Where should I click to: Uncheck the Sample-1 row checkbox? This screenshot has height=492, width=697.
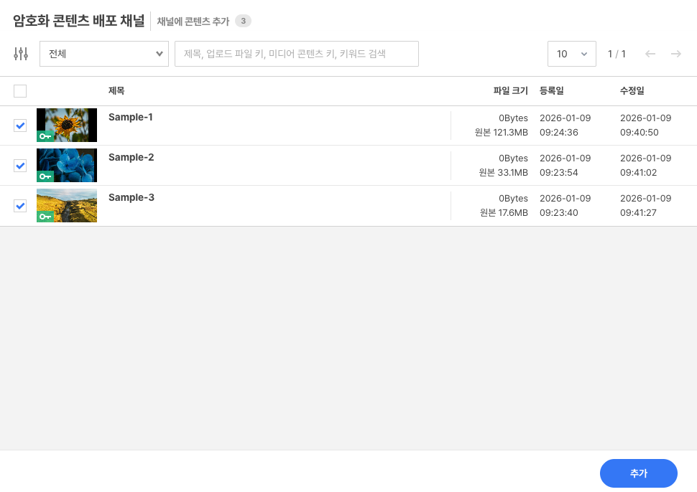coord(20,126)
